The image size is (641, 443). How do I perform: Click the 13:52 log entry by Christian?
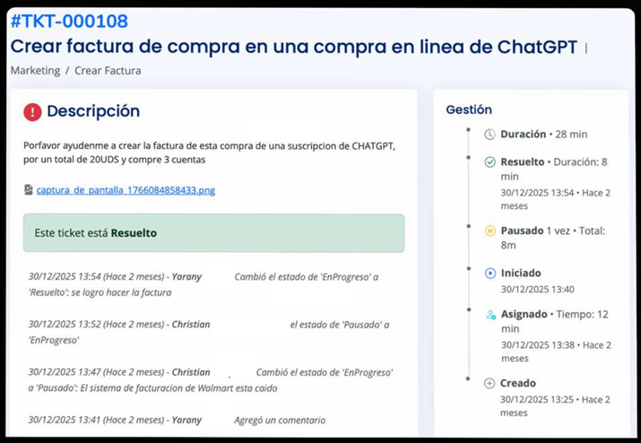tap(209, 332)
